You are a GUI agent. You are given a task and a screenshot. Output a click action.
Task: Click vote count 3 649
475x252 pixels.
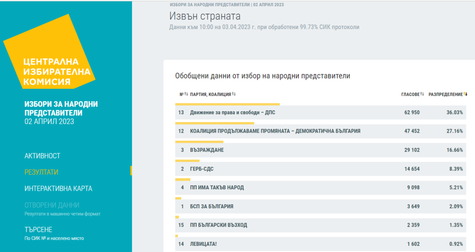[x=413, y=207]
